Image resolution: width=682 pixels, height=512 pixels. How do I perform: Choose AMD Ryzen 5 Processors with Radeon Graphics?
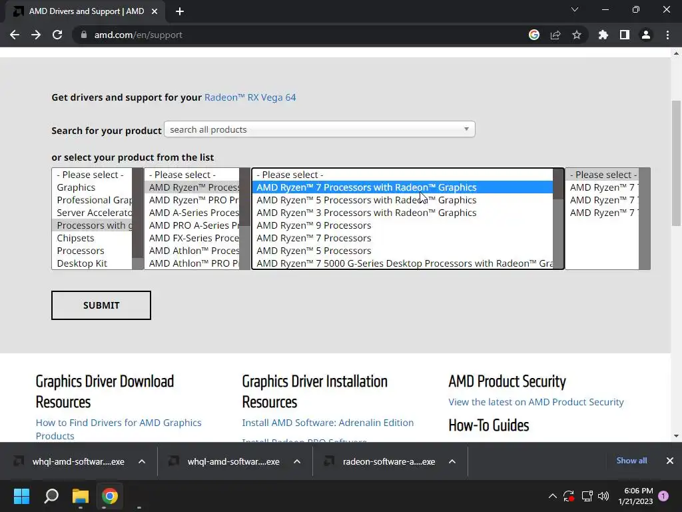coord(402,200)
